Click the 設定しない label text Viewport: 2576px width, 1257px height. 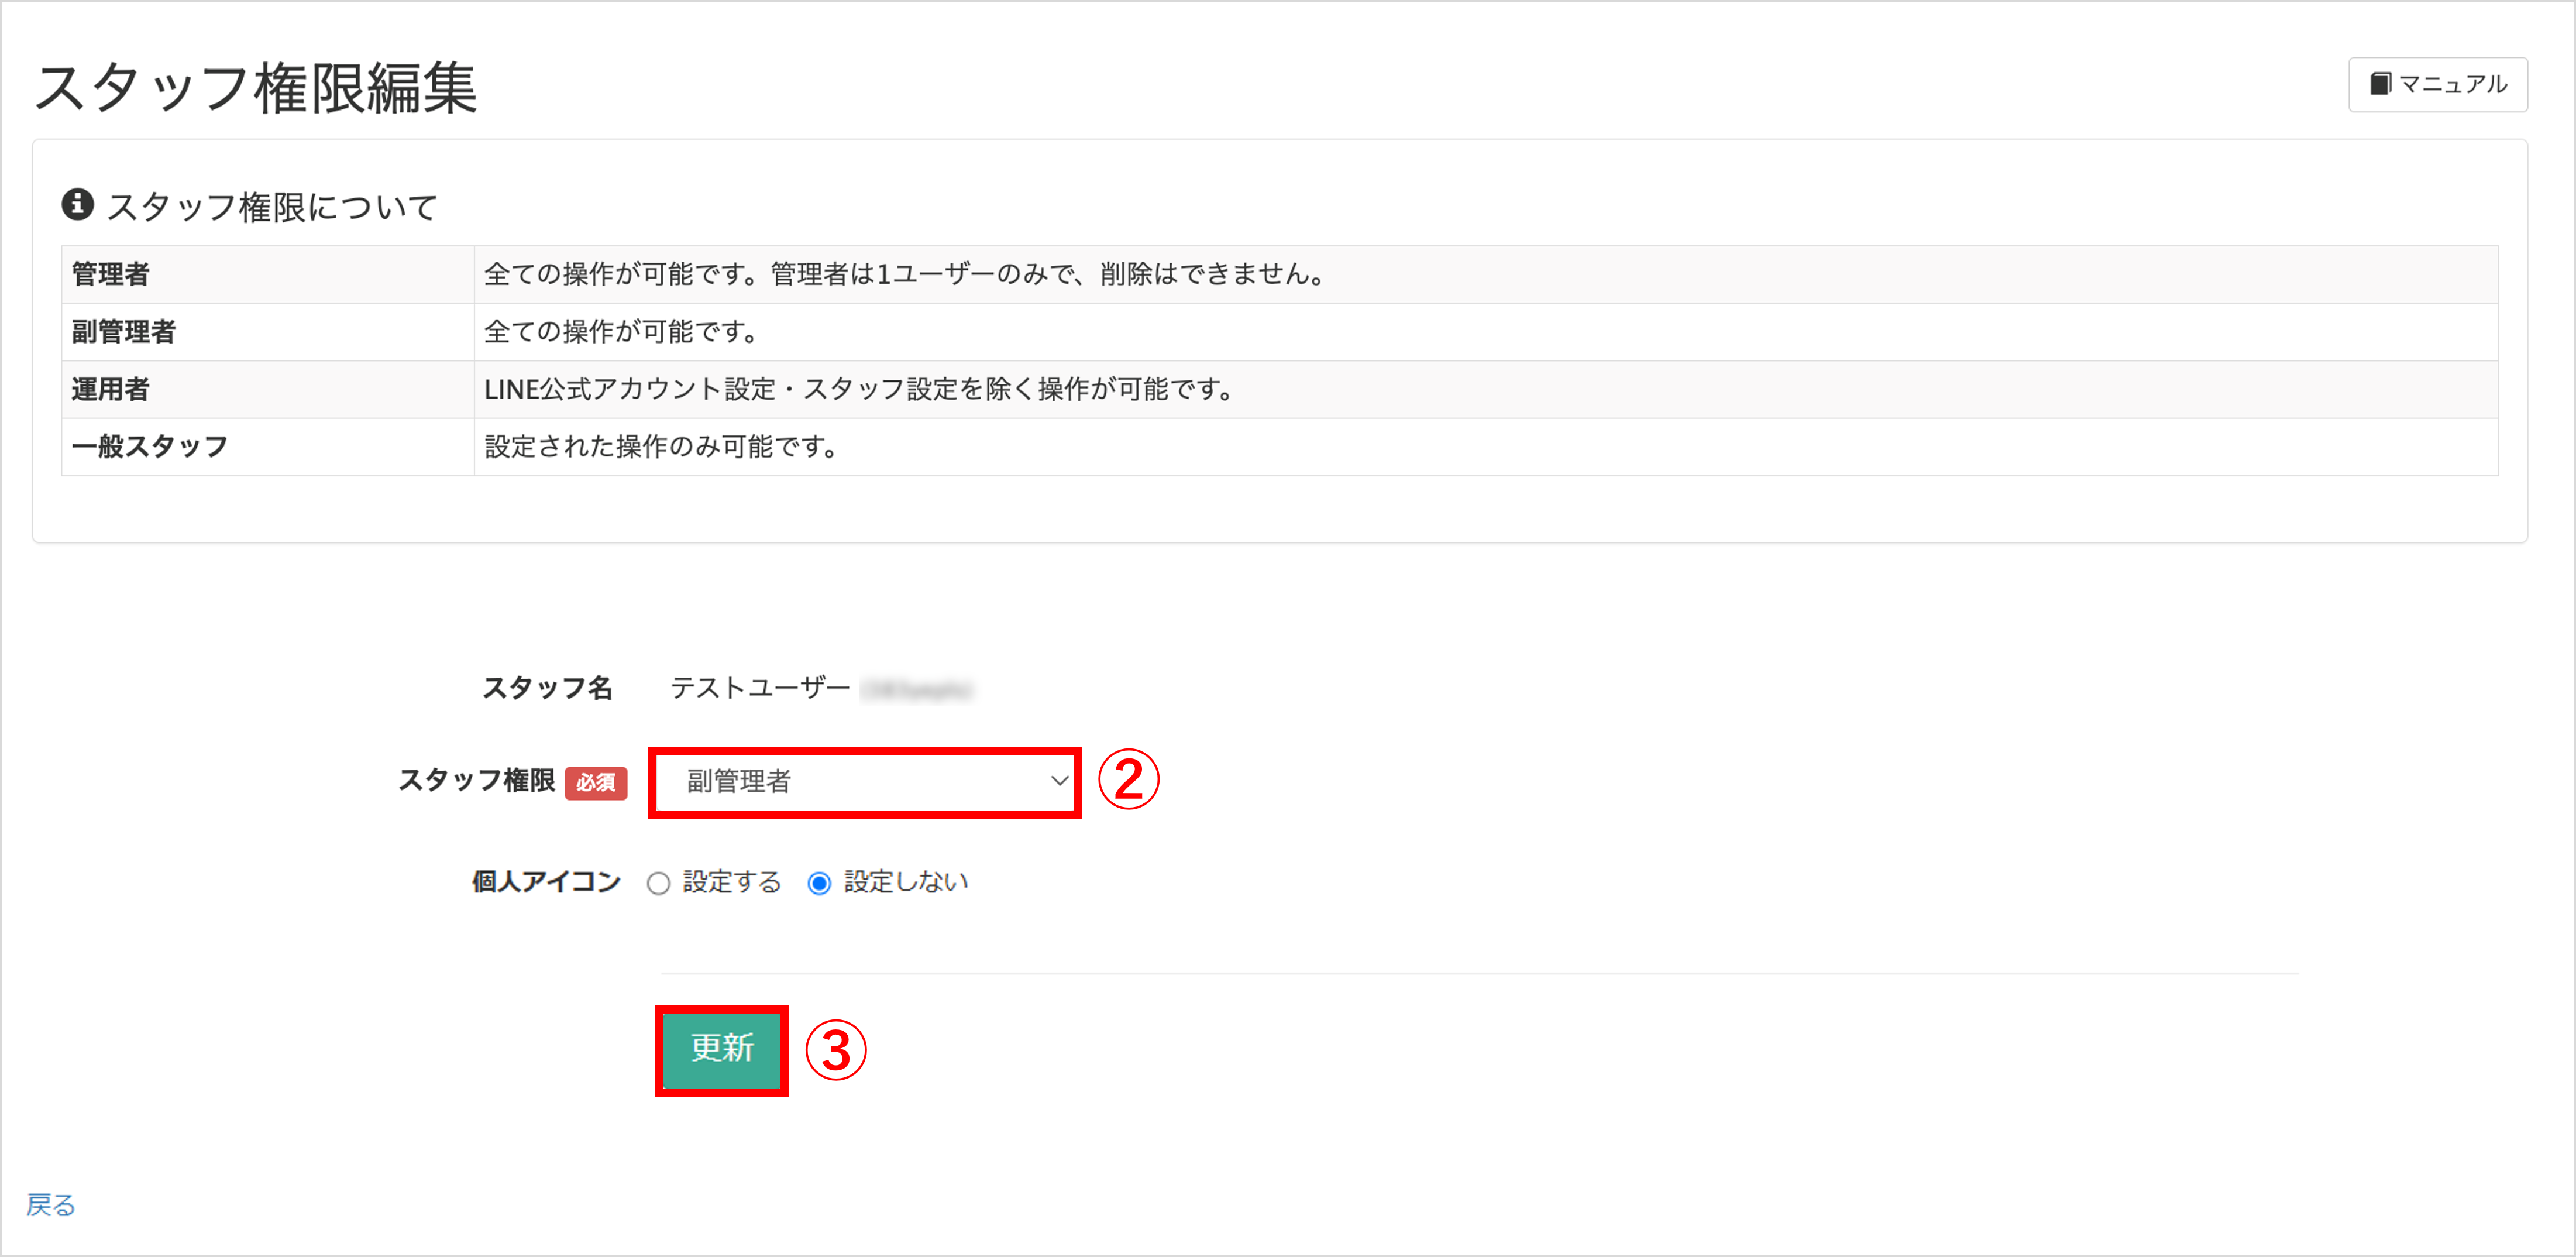tap(906, 882)
